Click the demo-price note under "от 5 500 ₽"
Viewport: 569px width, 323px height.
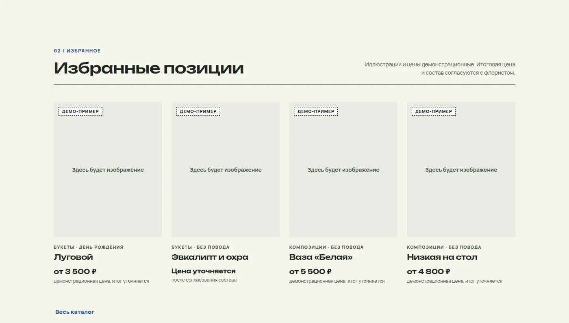[337, 281]
